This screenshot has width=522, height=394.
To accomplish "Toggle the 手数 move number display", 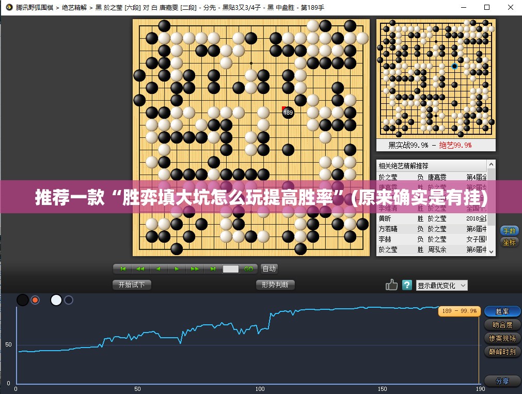I will (x=509, y=231).
